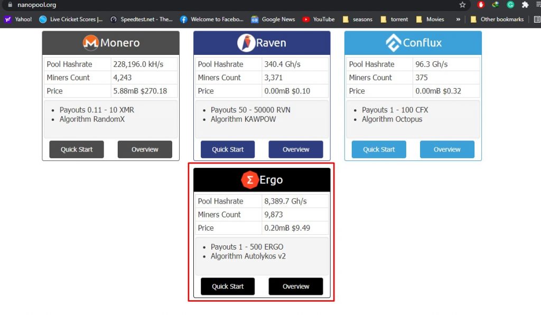Click Conflux miners count 375
Screen dimensions: 541x315
click(x=421, y=78)
